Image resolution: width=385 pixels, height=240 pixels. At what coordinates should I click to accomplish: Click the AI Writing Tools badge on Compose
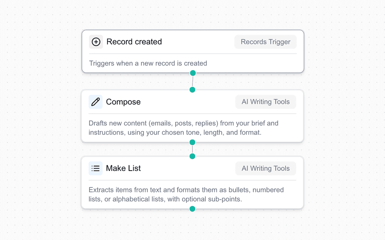click(265, 102)
